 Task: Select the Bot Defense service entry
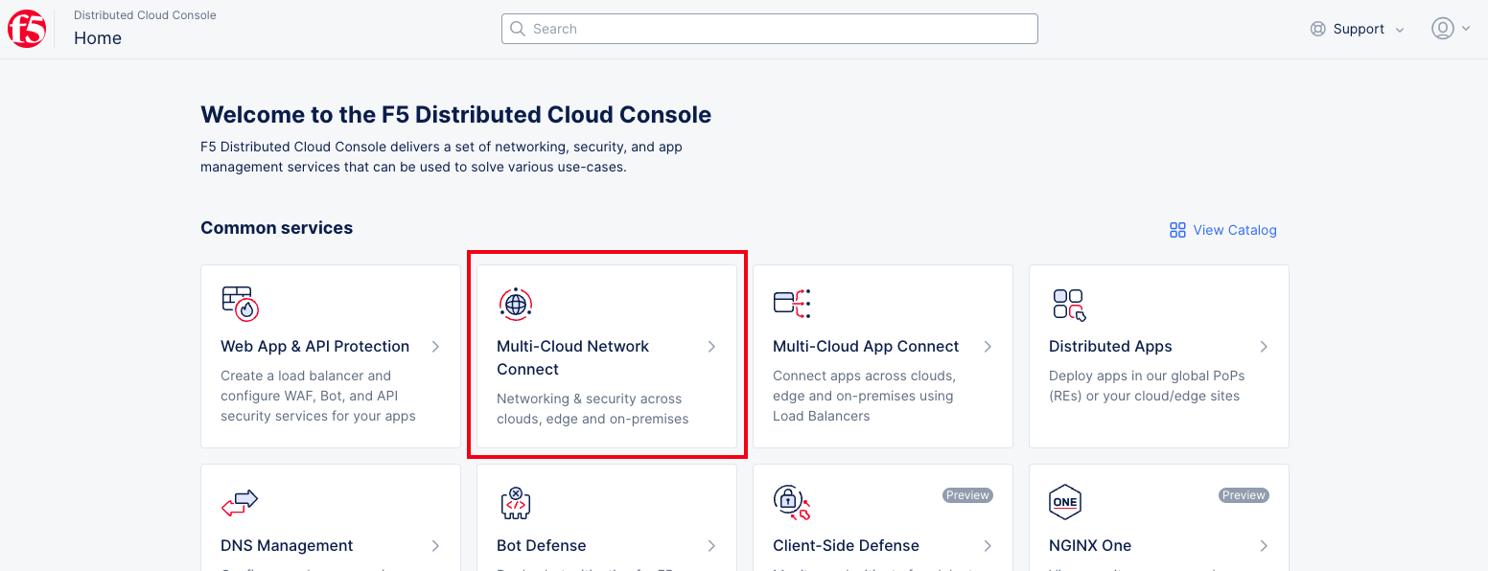[x=541, y=545]
